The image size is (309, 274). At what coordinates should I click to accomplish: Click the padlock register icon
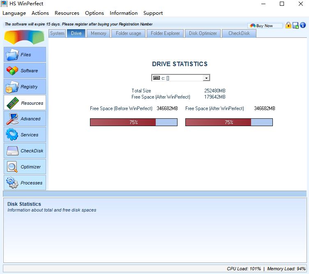coord(288,25)
